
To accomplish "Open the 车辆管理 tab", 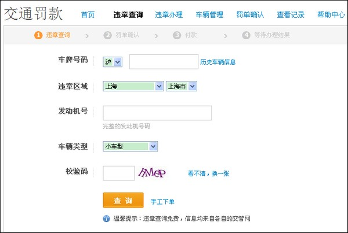I will [x=209, y=14].
